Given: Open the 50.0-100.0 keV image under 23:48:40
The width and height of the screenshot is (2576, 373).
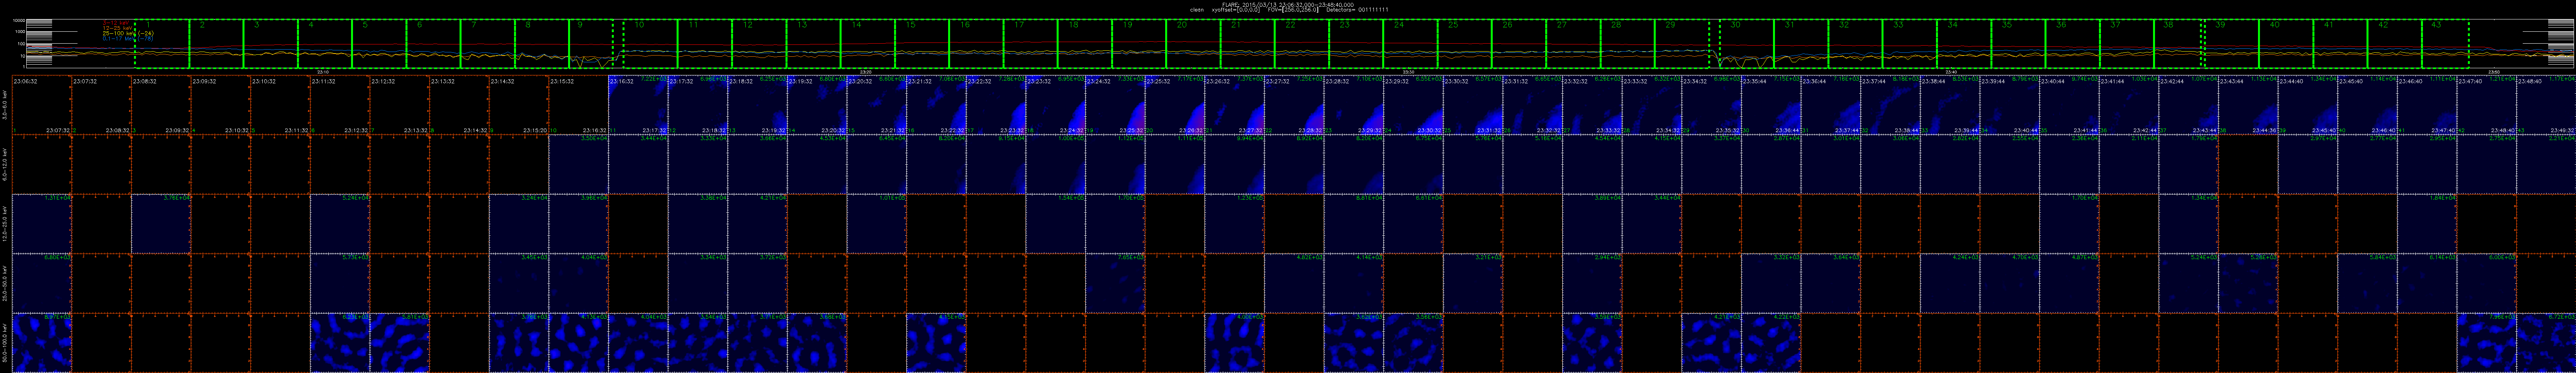Looking at the screenshot, I should (x=2547, y=342).
